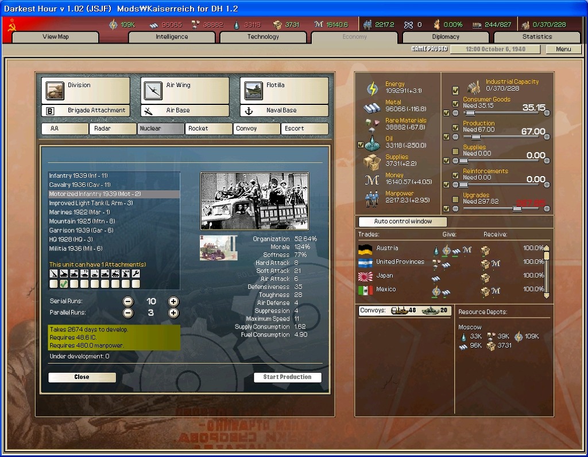
Task: Click the Mexico flag in trades list
Action: (365, 290)
